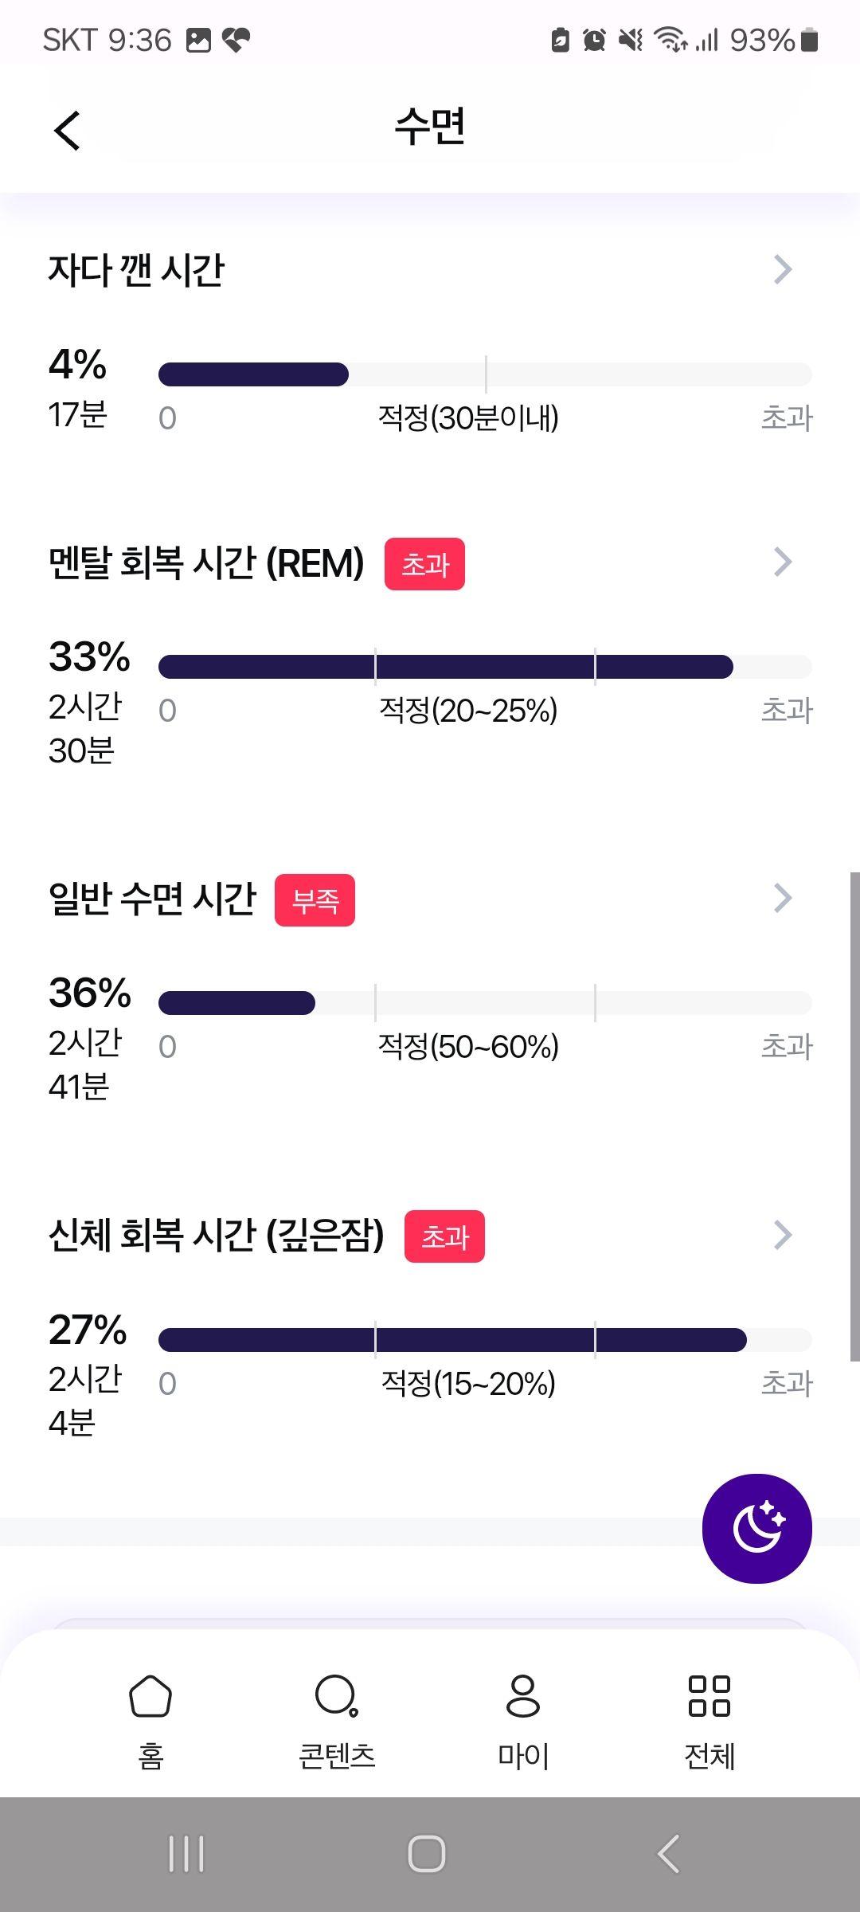Expand 멘탈 회복 시간 (REM) chevron
The height and width of the screenshot is (1912, 860).
tap(783, 562)
